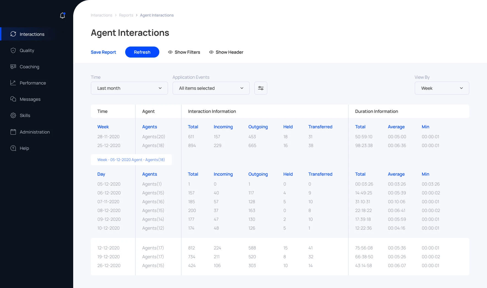
Task: Open the Time dropdown showing Last month
Action: (x=129, y=88)
